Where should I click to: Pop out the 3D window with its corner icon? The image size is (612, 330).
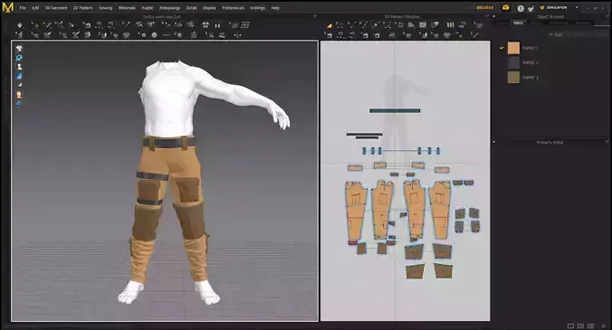[x=315, y=16]
